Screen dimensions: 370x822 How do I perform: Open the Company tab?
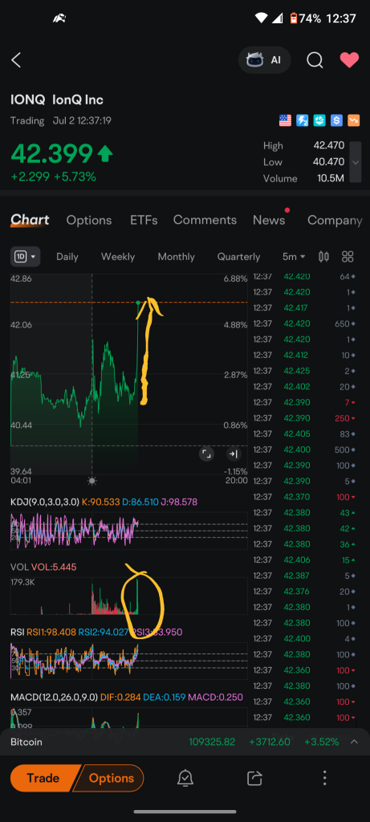click(335, 220)
